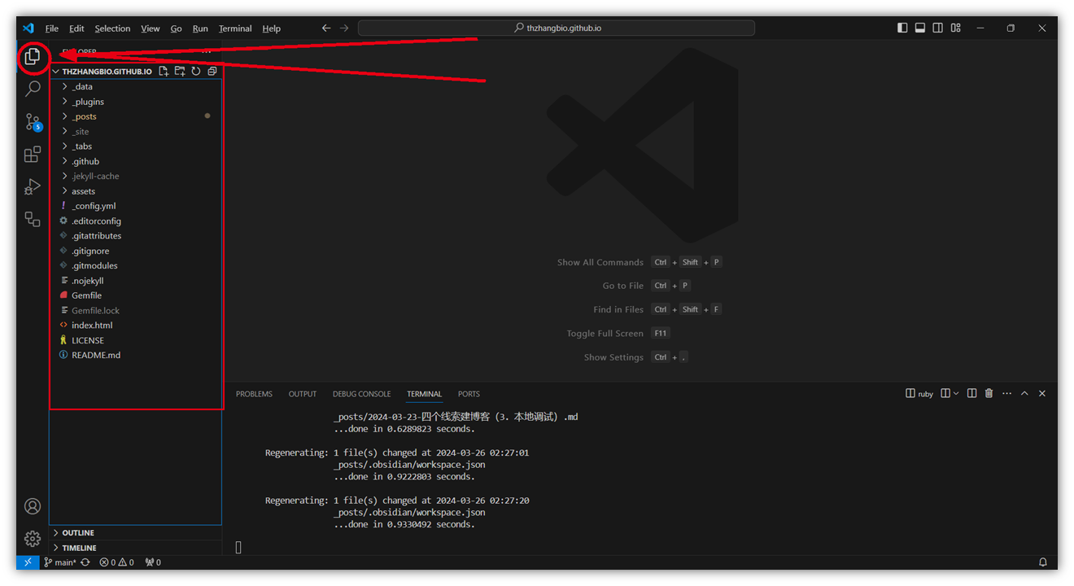Click the errors and warnings status indicator
The image size is (1074, 586).
point(116,562)
